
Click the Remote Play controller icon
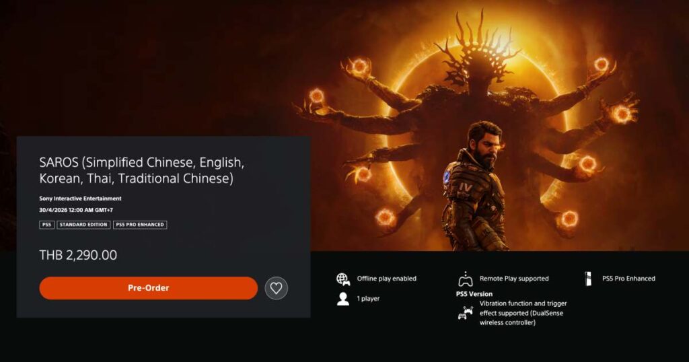click(466, 279)
